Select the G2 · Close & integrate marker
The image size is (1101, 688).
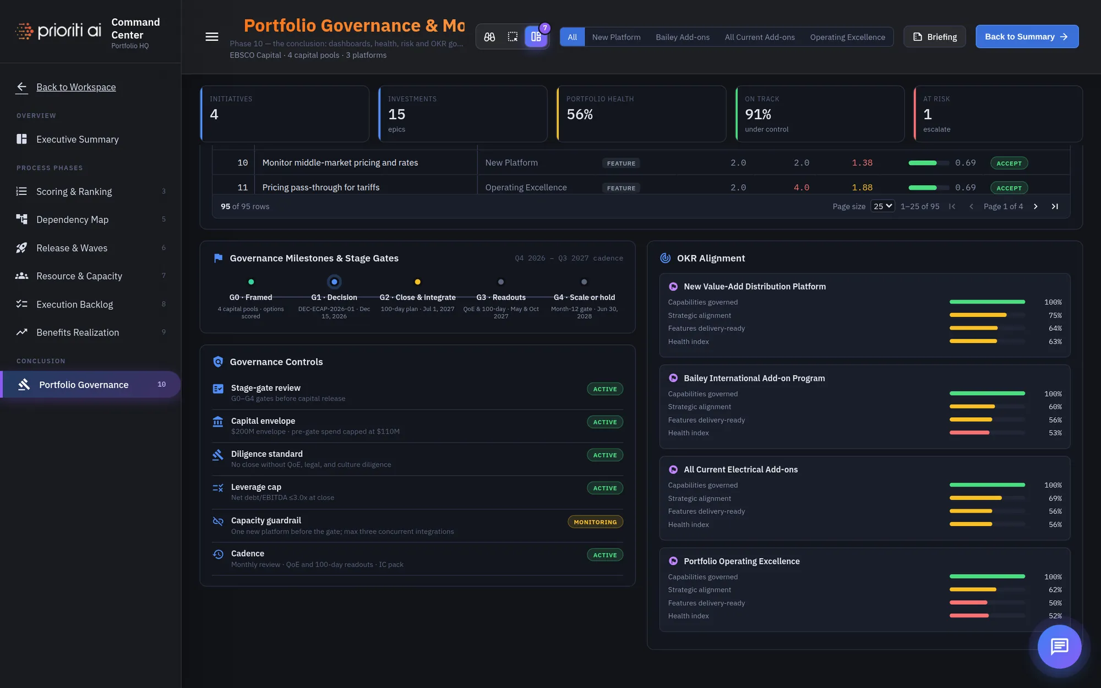pyautogui.click(x=417, y=282)
